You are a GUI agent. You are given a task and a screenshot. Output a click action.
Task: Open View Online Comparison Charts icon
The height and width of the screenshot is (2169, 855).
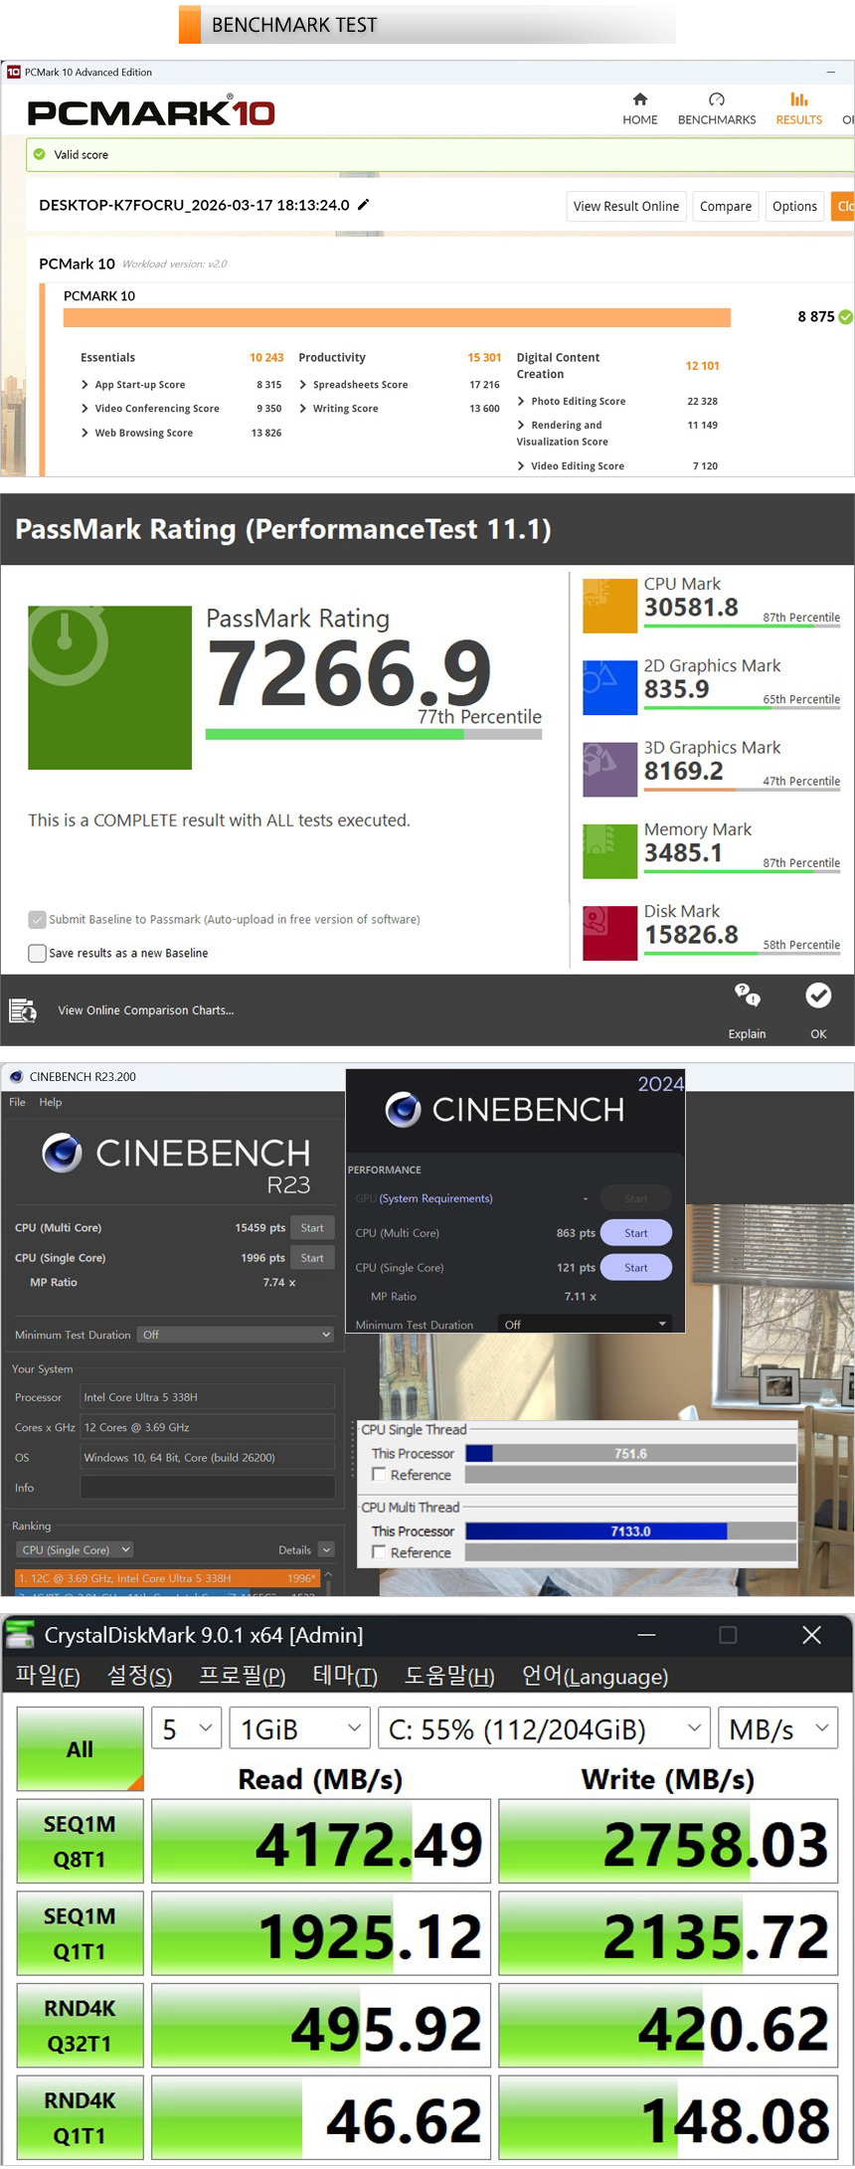coord(23,1010)
